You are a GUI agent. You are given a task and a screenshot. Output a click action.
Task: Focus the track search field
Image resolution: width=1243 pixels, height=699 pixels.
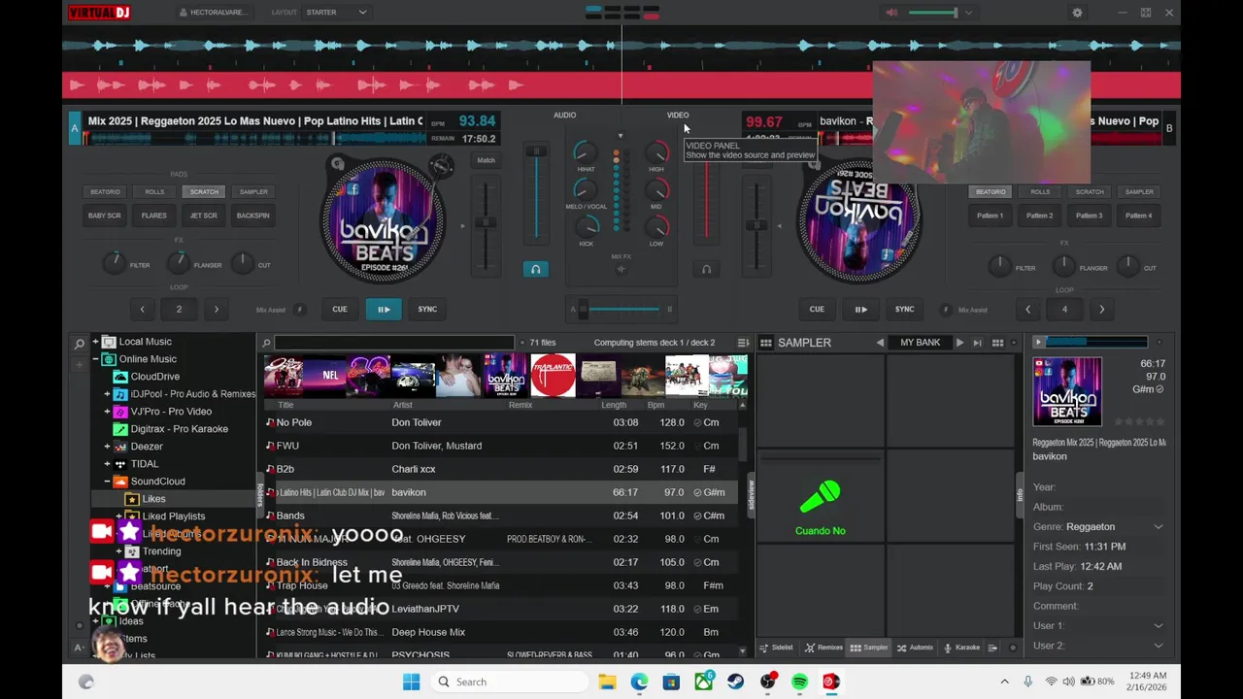coord(394,343)
